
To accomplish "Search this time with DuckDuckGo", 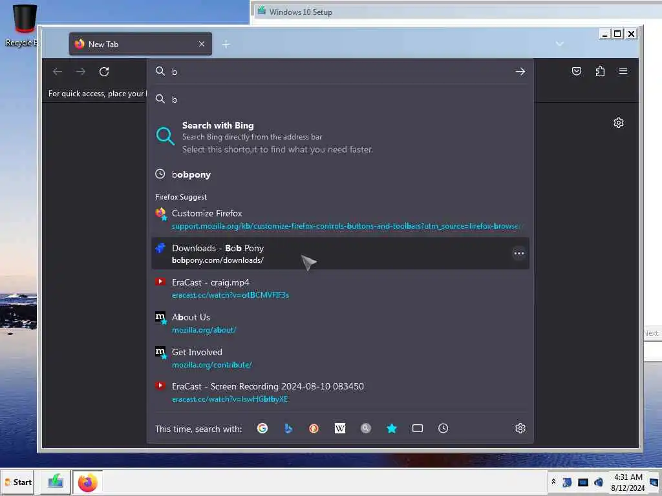I will 314,429.
